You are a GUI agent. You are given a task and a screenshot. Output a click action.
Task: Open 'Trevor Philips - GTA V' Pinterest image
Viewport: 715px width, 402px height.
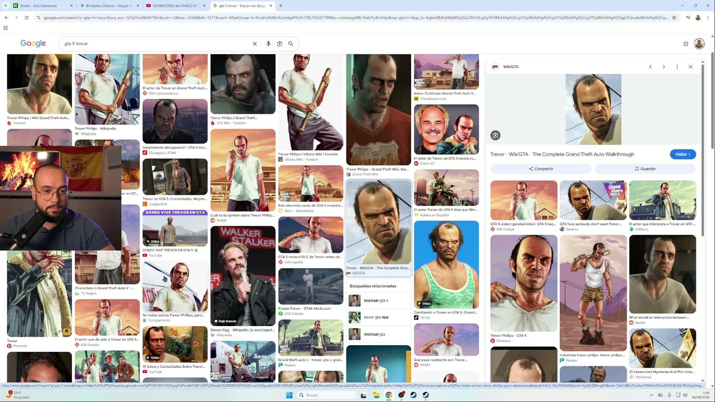pos(524,283)
